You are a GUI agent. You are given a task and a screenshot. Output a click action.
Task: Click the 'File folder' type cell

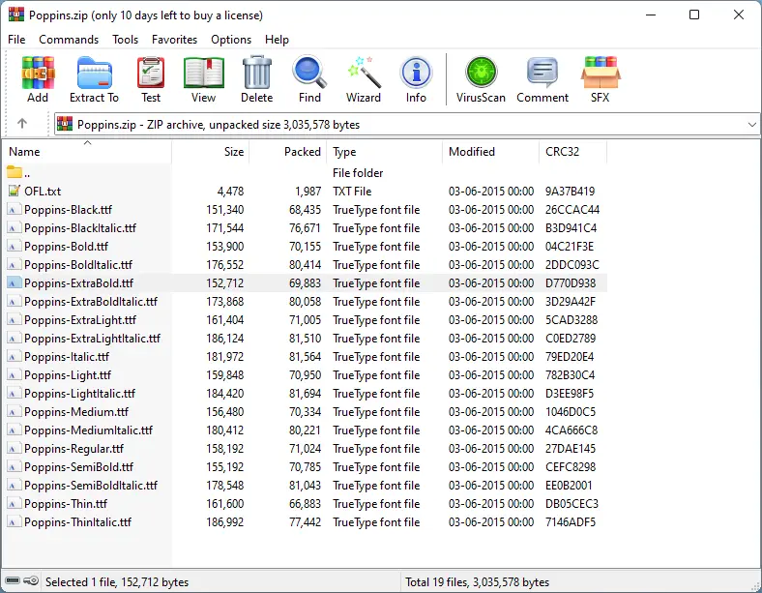(x=358, y=172)
